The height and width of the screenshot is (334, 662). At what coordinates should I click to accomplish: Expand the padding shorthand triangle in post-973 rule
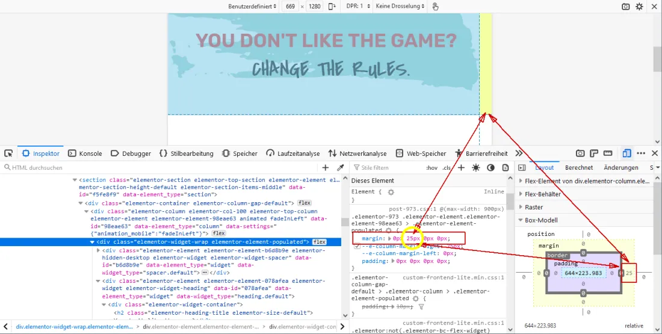(x=392, y=261)
